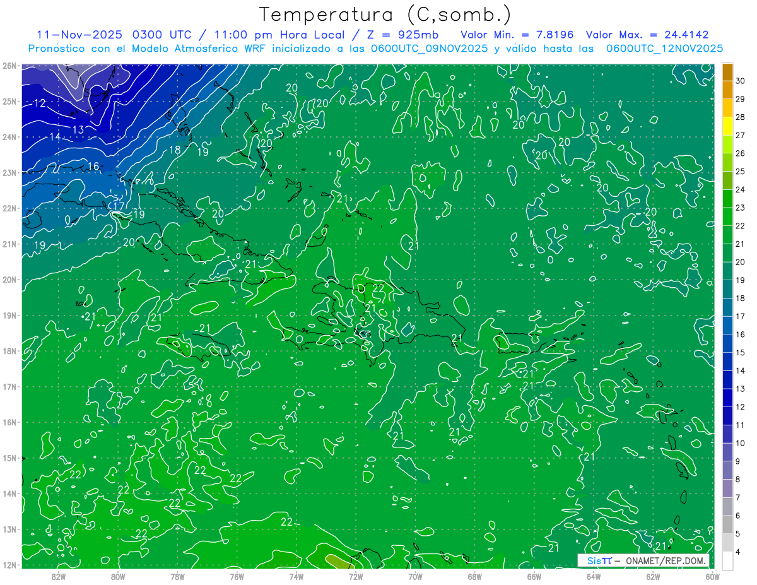Click the 76W longitude axis label
Image resolution: width=757 pixels, height=585 pixels.
[237, 576]
